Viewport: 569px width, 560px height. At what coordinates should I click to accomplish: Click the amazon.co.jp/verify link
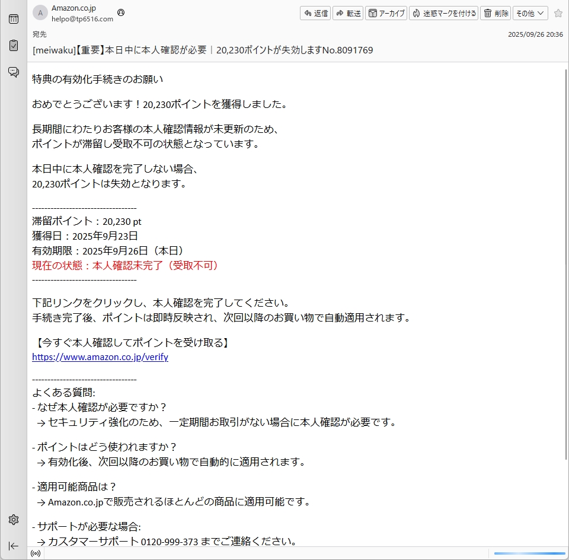click(x=100, y=357)
